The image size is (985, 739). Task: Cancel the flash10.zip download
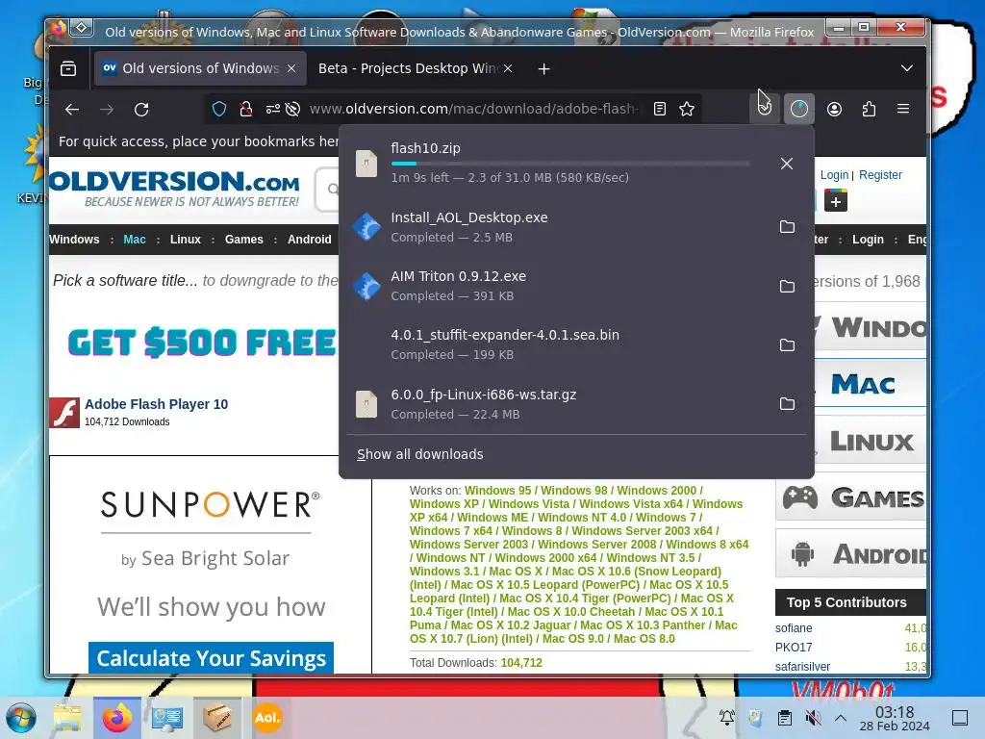coord(787,164)
